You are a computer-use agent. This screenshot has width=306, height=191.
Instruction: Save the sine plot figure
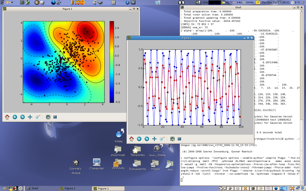click(180, 139)
